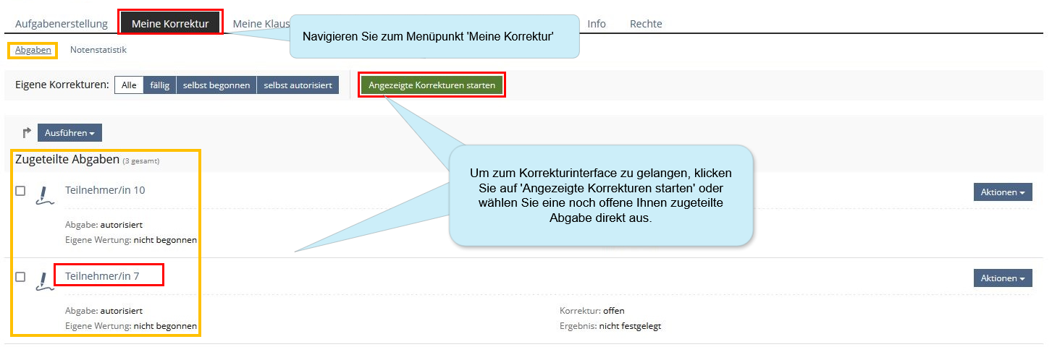Show only 'selbst autorisiert' corrections
1052x347 pixels.
pyautogui.click(x=298, y=85)
